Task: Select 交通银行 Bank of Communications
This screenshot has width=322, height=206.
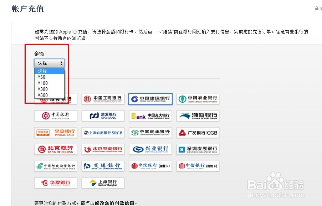Action: click(x=103, y=166)
